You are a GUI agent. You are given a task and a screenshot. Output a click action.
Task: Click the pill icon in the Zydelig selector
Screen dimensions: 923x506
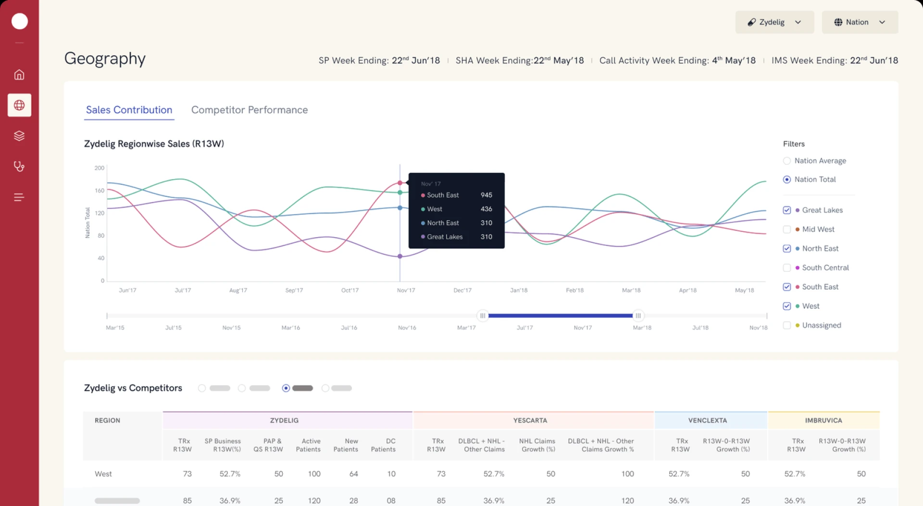752,22
